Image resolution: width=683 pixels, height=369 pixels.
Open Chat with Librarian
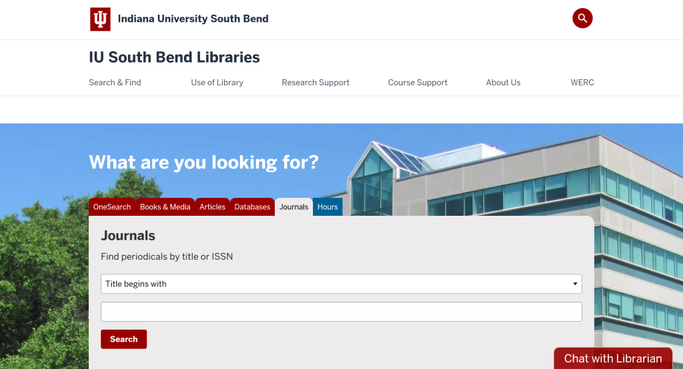[x=613, y=358]
